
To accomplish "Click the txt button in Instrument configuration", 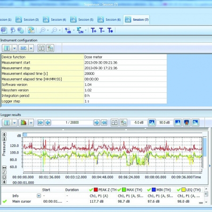I will point(24,48).
